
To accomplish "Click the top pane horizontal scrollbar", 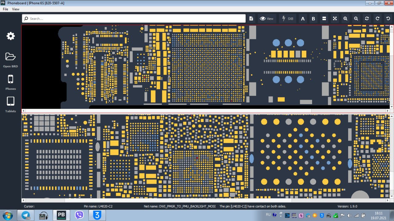I will coord(205,111).
